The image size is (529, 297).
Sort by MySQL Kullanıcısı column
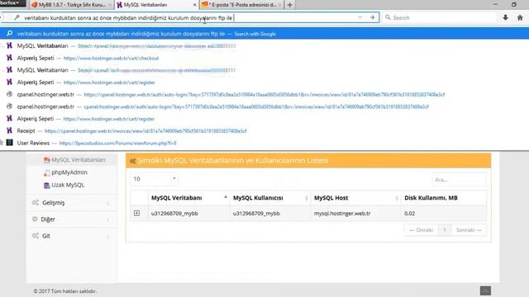pos(270,198)
